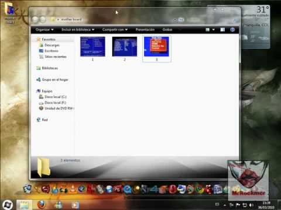Toggle the preview pane icon

pos(222,30)
